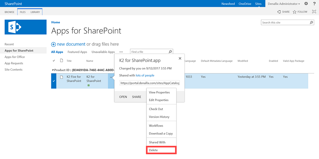The image size is (319, 159).
Task: Choose Version History menu entry
Action: [x=159, y=117]
